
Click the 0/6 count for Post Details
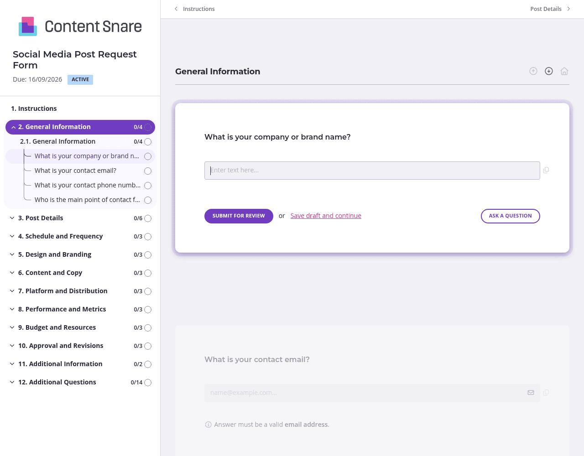(x=138, y=218)
